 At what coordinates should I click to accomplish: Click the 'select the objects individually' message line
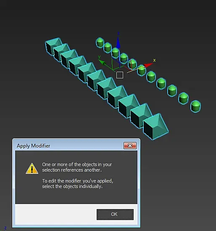72,186
